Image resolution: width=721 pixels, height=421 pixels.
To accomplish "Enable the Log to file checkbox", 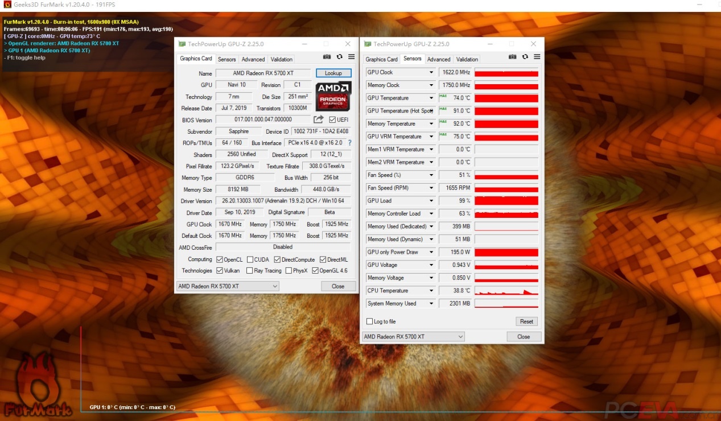I will (x=370, y=321).
